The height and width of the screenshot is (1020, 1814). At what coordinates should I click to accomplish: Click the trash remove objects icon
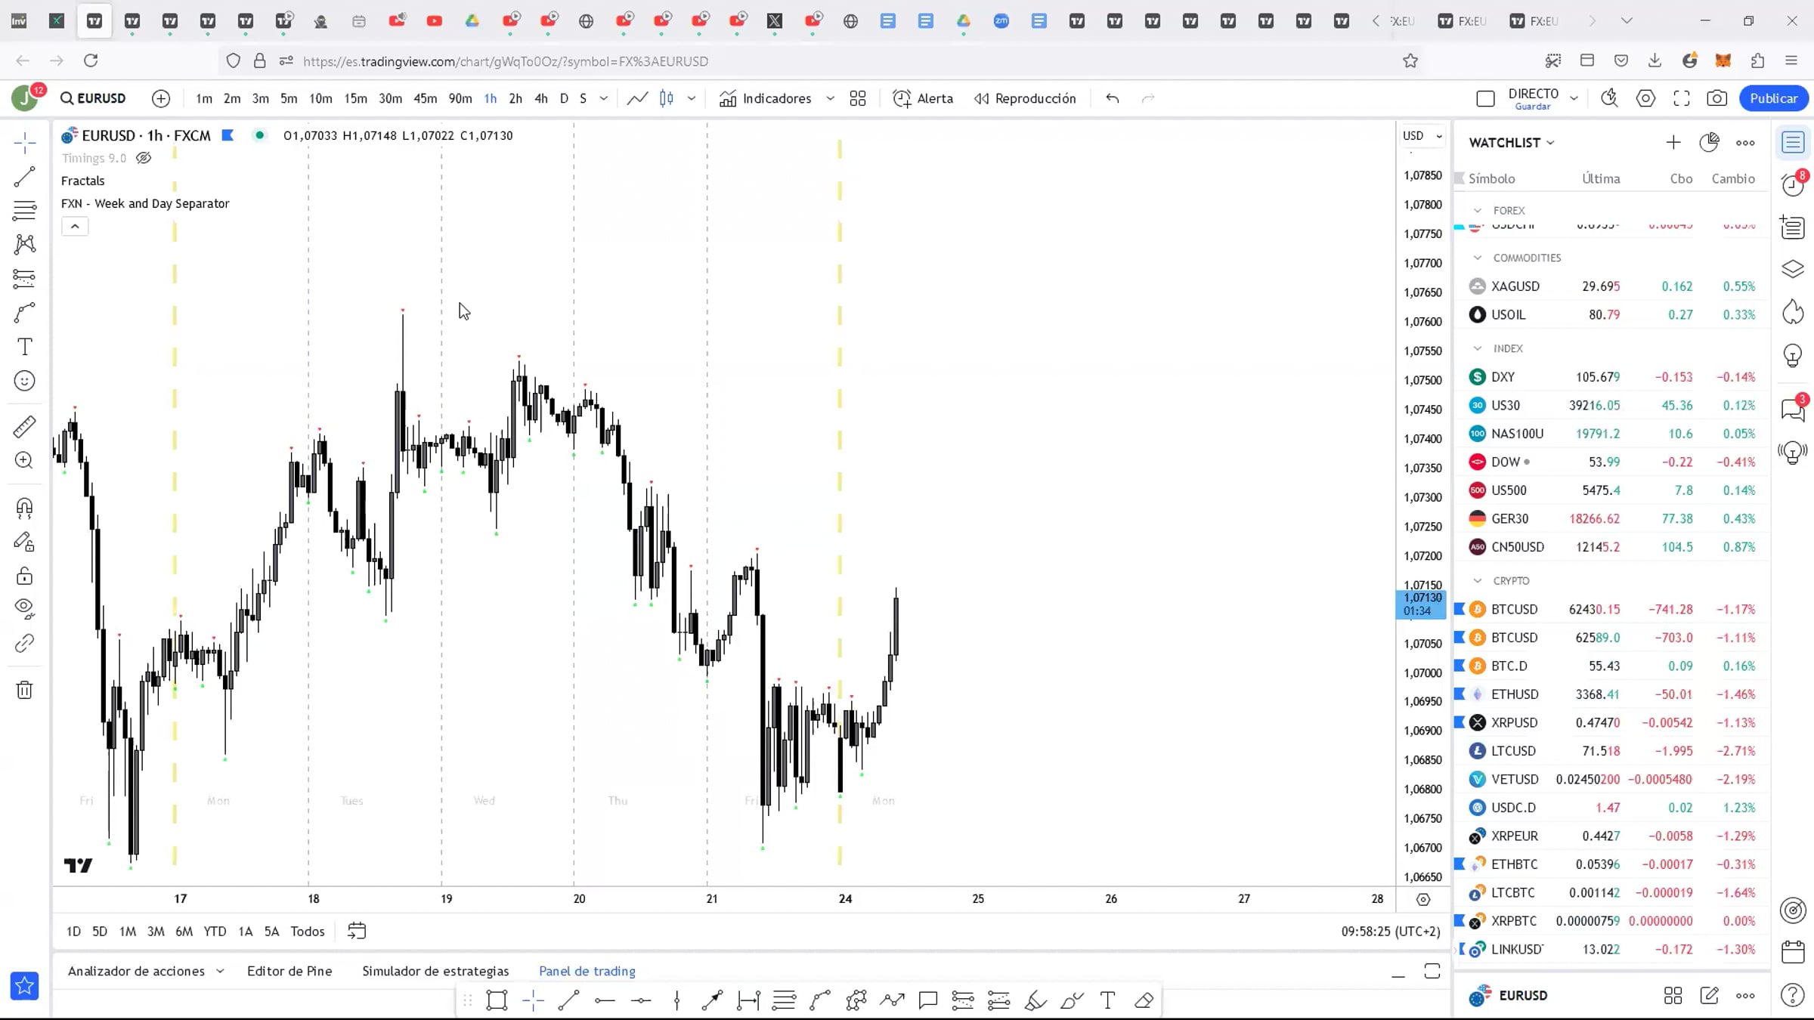tap(24, 690)
